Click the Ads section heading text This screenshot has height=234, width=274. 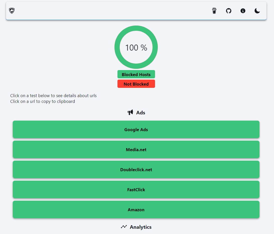141,113
